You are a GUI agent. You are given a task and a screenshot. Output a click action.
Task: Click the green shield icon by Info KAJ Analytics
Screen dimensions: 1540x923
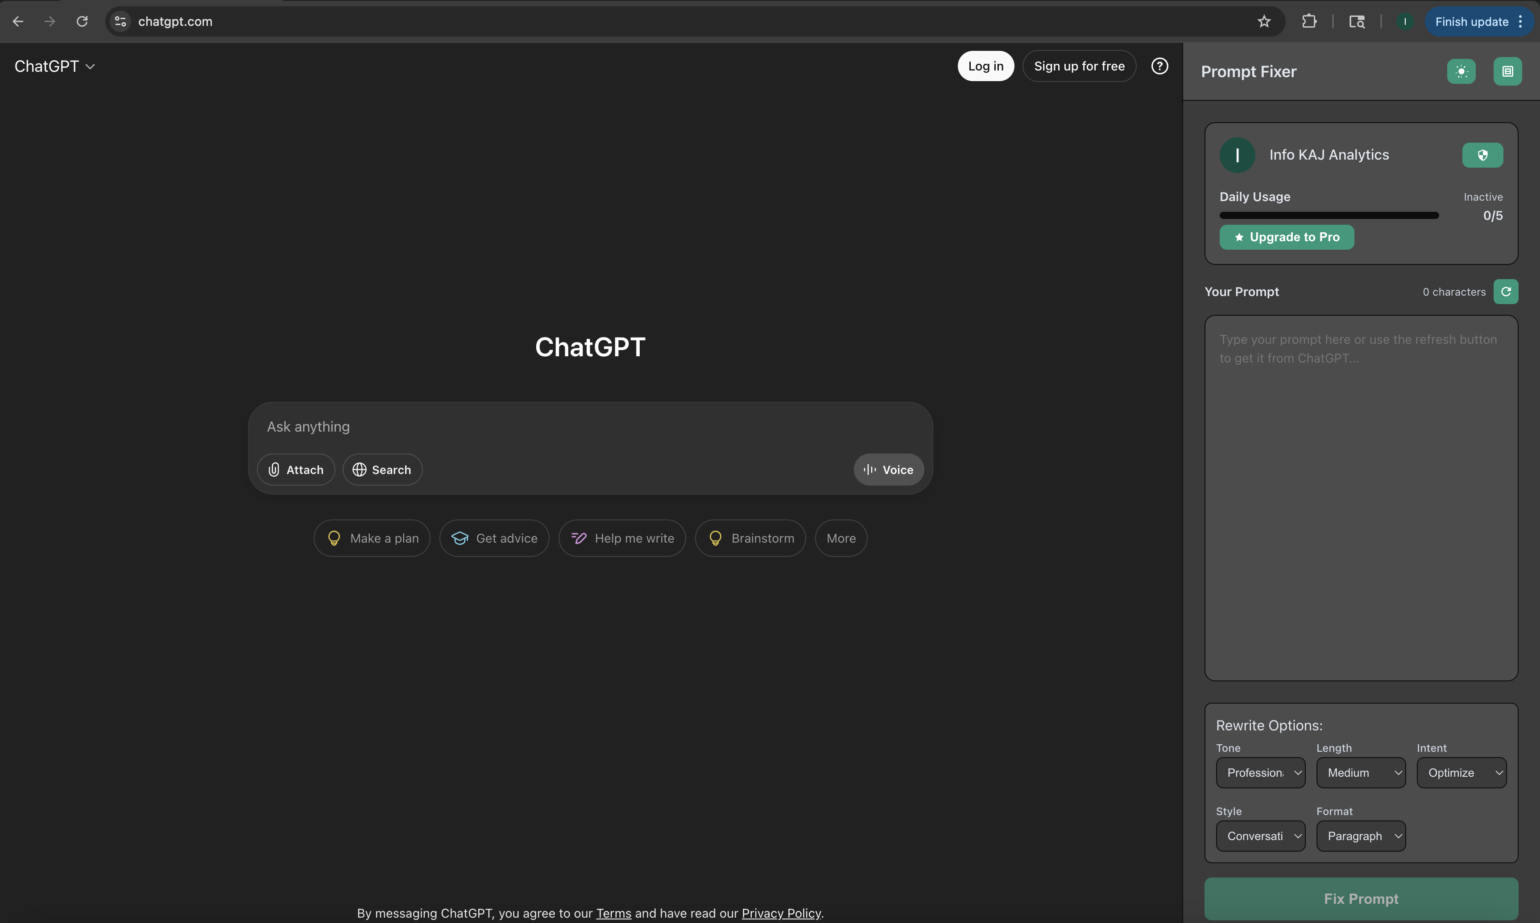click(x=1482, y=155)
